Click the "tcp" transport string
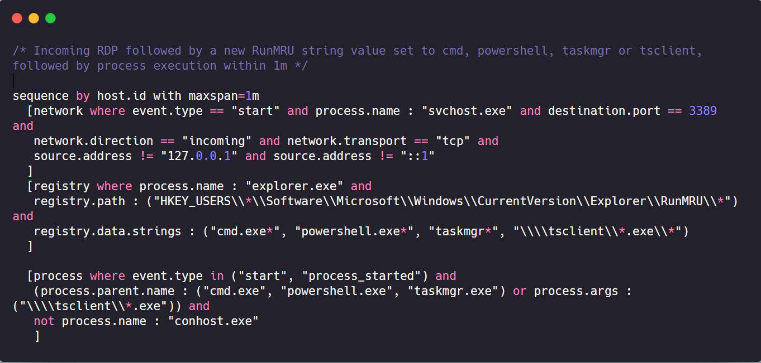761x363 pixels. 453,141
